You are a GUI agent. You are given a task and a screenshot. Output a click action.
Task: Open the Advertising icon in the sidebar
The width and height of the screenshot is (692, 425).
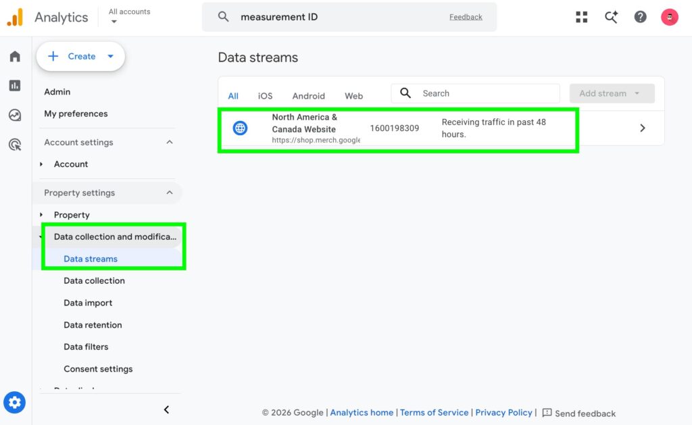point(15,145)
